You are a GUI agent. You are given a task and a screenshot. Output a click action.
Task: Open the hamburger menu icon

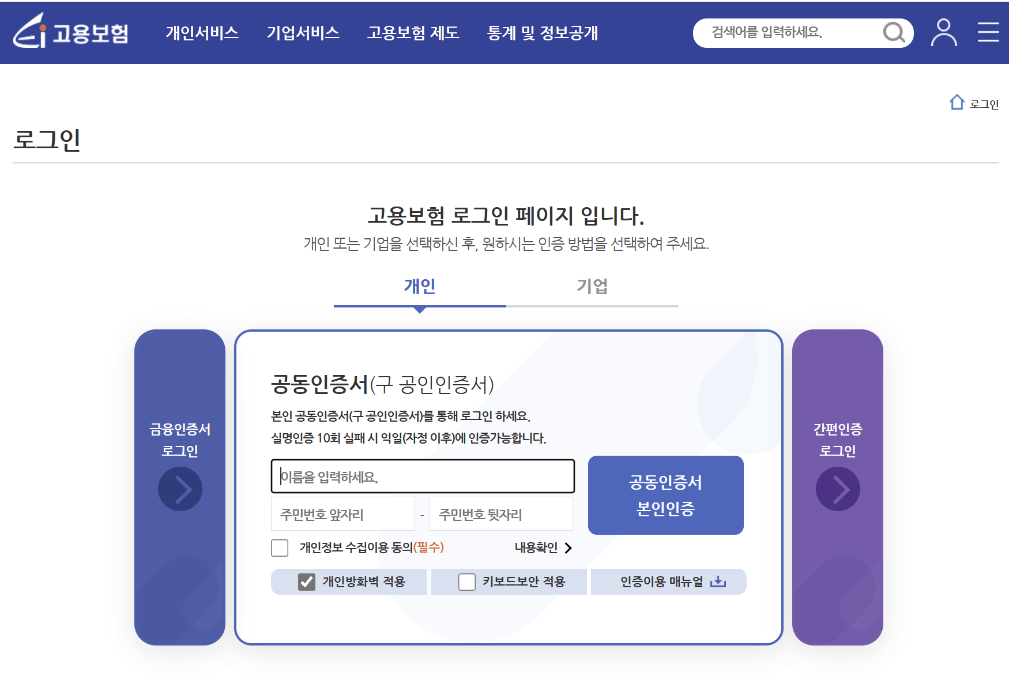pos(989,33)
